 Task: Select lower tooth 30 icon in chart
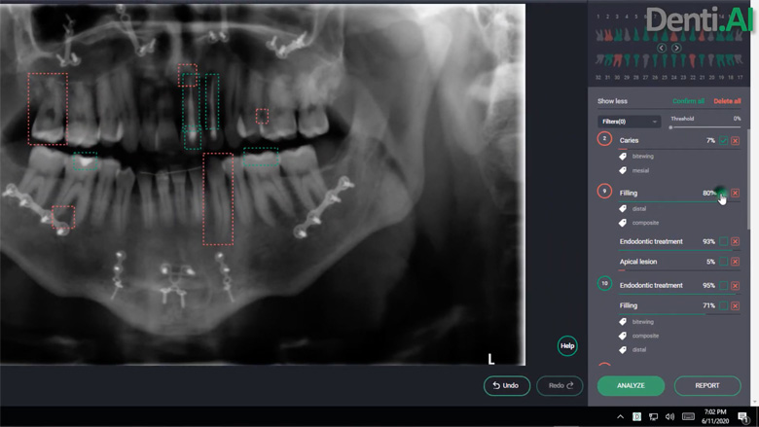coord(617,60)
